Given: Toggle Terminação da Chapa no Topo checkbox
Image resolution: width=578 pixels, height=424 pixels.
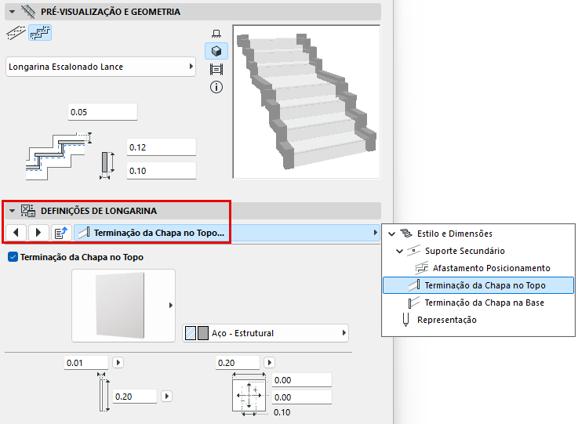Looking at the screenshot, I should click(13, 257).
